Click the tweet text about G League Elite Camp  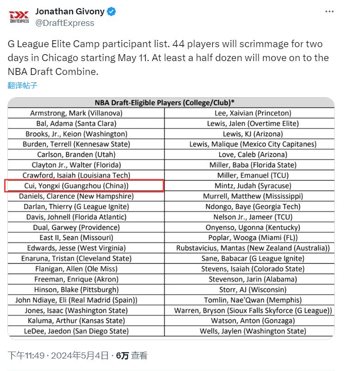[x=168, y=58]
